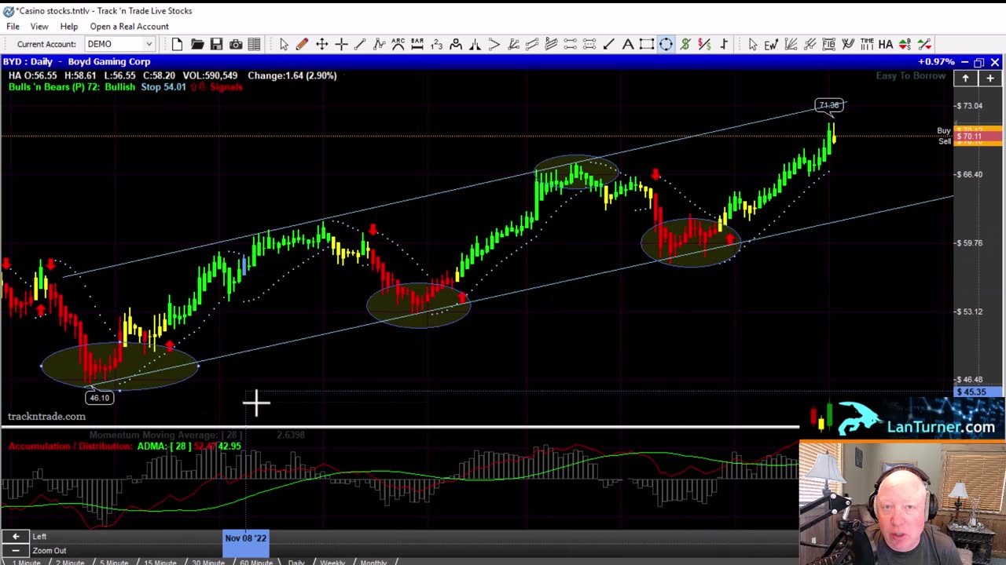
Task: Open the Current Account DEMO dropdown
Action: (x=119, y=44)
